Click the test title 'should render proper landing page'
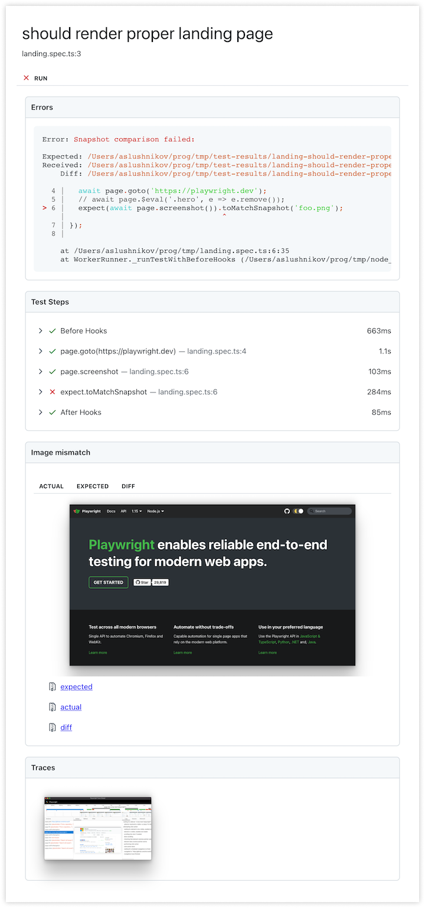The width and height of the screenshot is (425, 908). point(148,33)
